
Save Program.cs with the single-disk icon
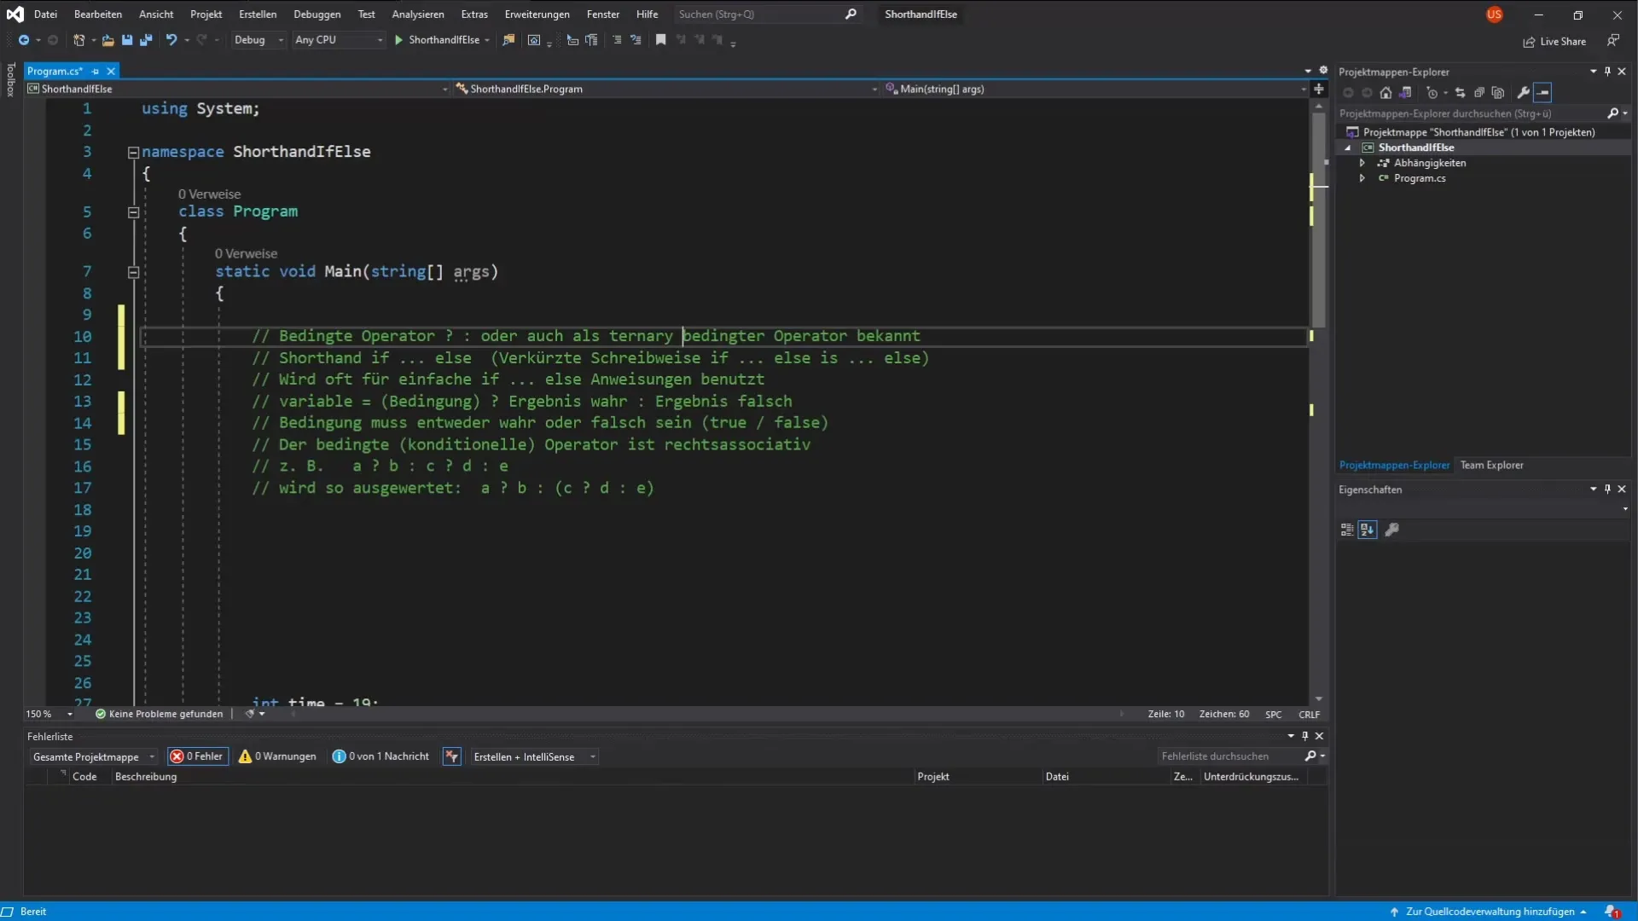pos(127,40)
